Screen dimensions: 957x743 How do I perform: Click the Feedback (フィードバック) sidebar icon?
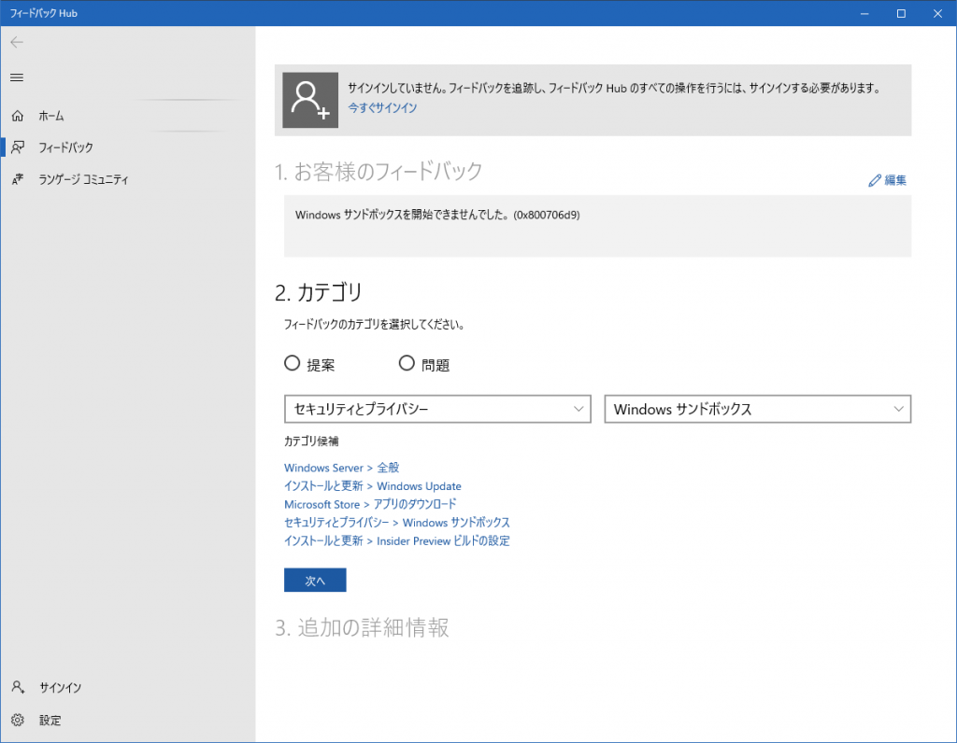(x=17, y=147)
